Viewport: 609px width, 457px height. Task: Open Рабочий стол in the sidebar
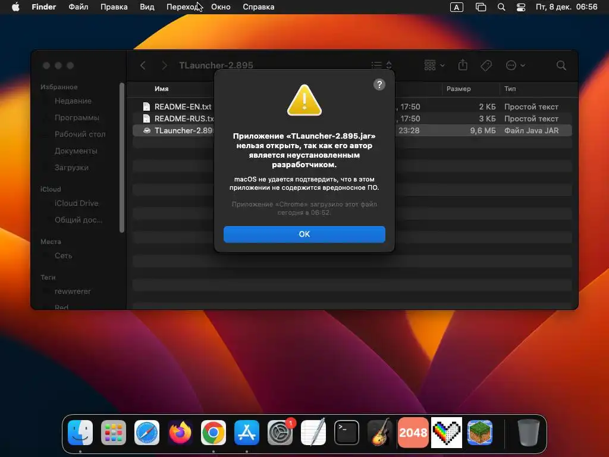[80, 134]
